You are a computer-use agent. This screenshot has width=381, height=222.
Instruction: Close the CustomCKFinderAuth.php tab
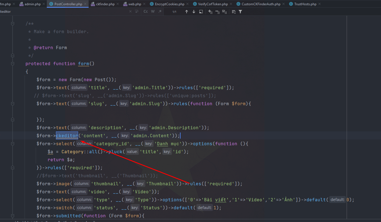[x=283, y=4]
